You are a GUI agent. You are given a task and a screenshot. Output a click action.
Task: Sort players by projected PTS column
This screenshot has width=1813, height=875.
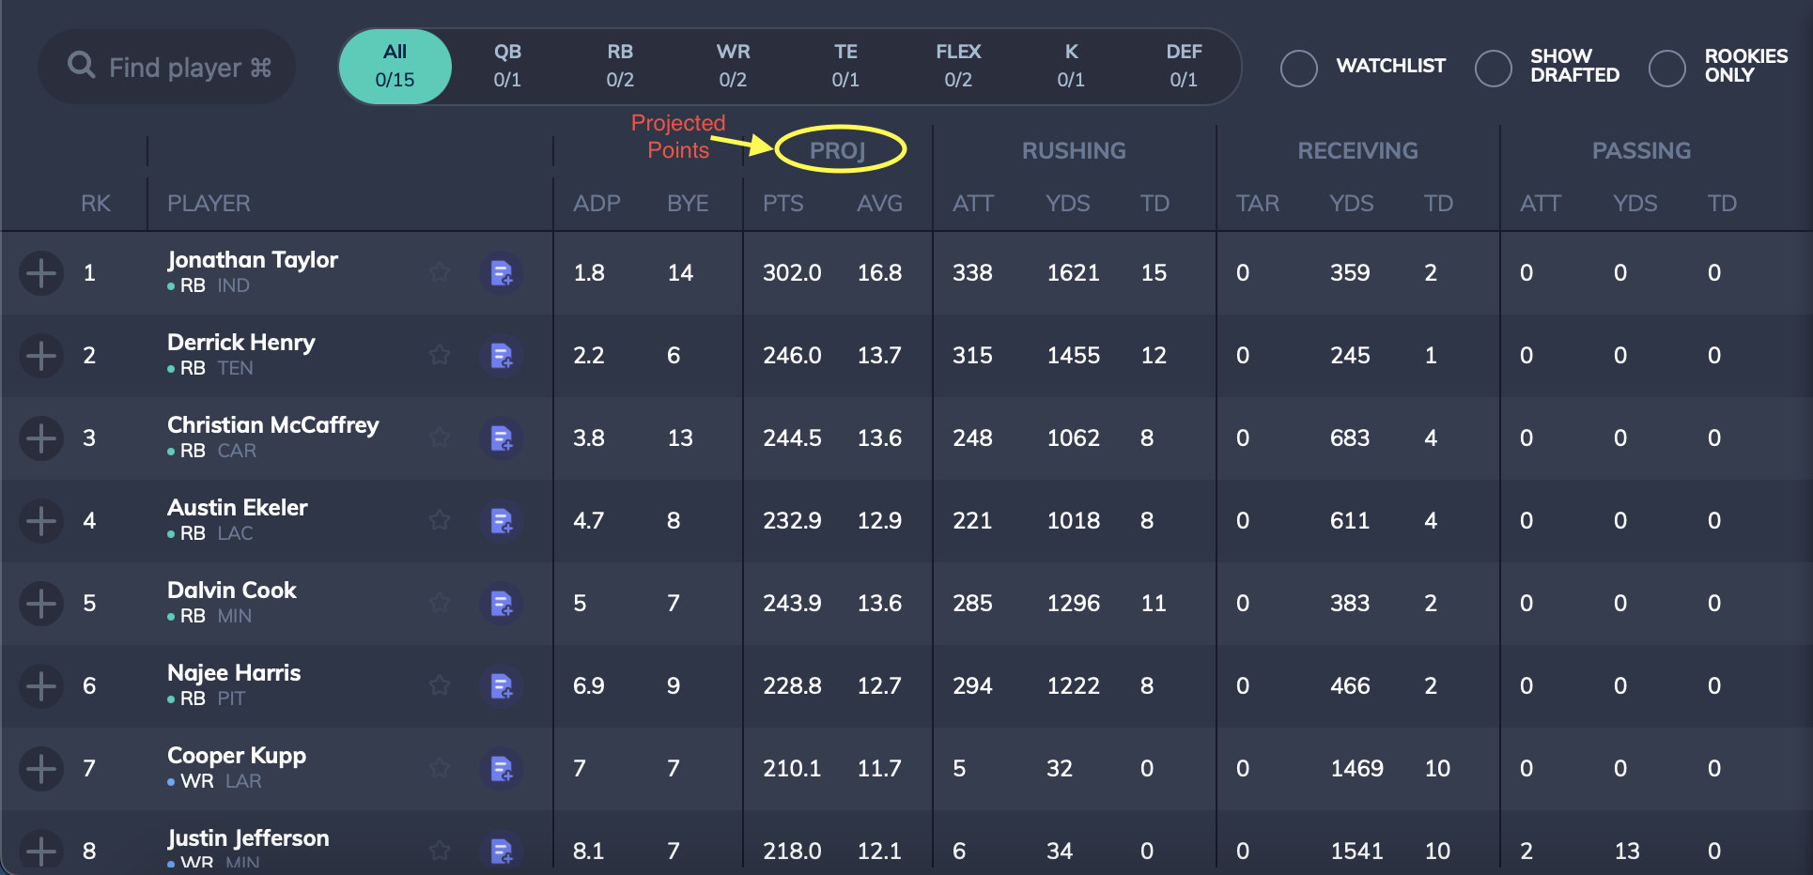coord(783,204)
